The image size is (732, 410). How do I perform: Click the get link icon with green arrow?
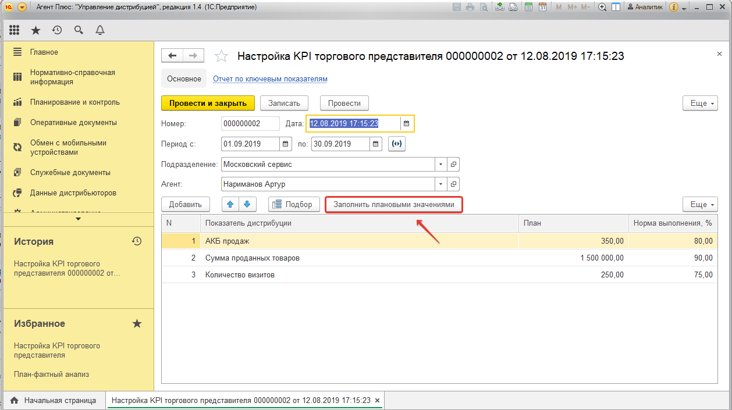[x=500, y=7]
